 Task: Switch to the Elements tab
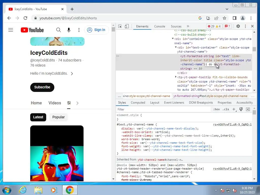(142, 26)
